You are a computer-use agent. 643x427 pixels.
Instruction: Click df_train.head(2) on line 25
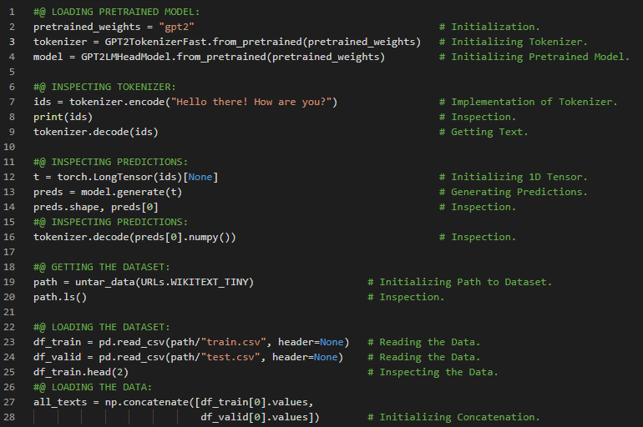coord(81,373)
